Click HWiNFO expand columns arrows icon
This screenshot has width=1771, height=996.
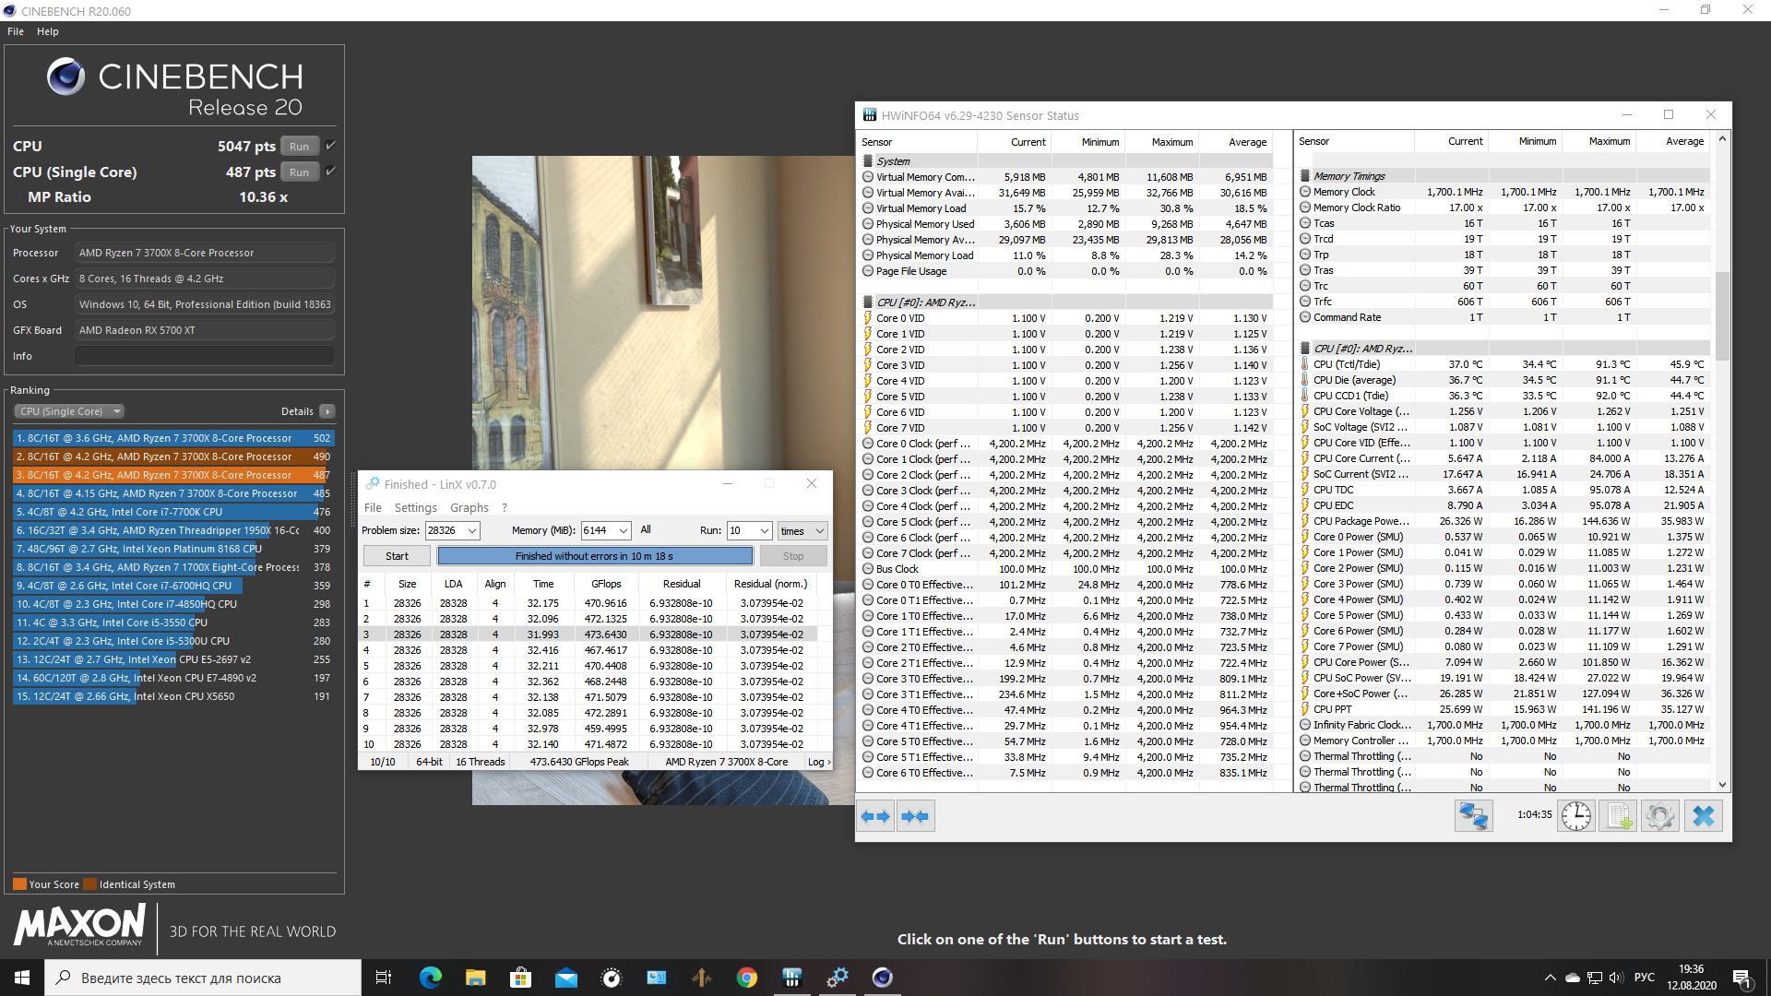pyautogui.click(x=874, y=816)
